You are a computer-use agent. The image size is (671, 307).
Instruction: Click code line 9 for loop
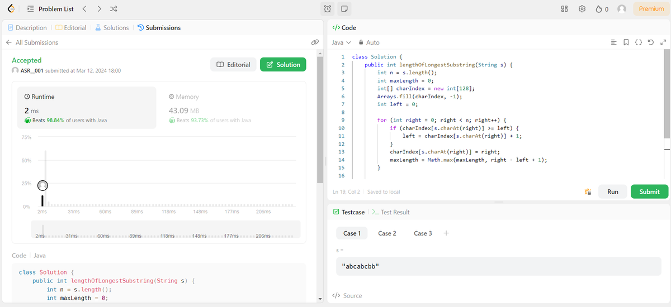coord(442,120)
